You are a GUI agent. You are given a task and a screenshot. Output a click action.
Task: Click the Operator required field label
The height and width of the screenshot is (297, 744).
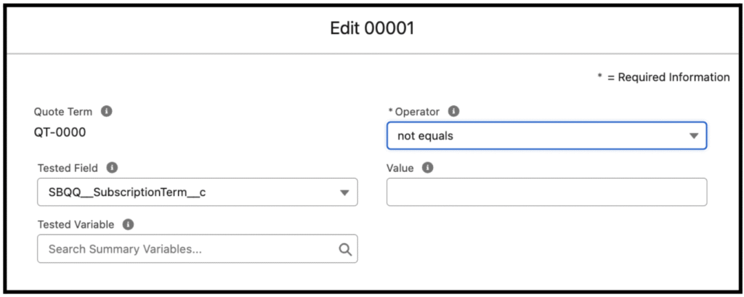tap(416, 112)
